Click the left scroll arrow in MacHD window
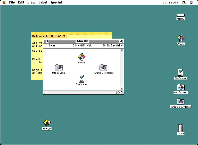This screenshot has width=198, height=145. pos(45,93)
